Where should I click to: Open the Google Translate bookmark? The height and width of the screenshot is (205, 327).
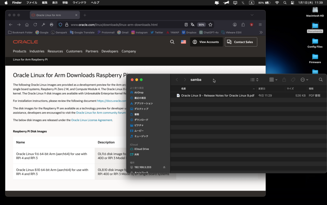(82, 32)
